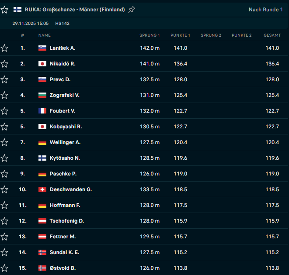289x275 pixels.
Task: Toggle favorite star for the Ruka event header
Action: click(4, 10)
